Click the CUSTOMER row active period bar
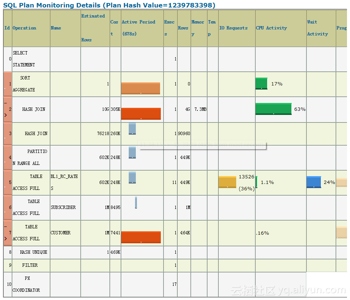Screen dimensions: 350x300 141,237
